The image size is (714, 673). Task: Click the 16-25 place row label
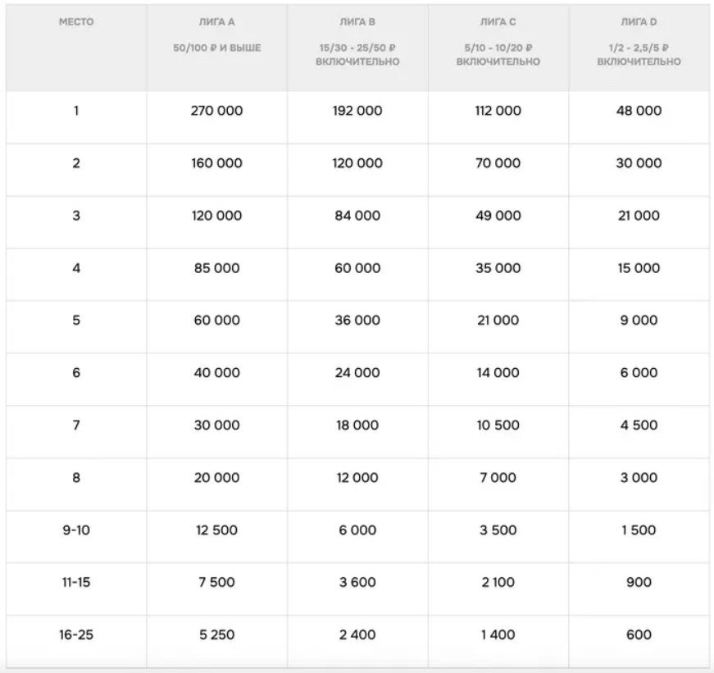[x=76, y=634]
